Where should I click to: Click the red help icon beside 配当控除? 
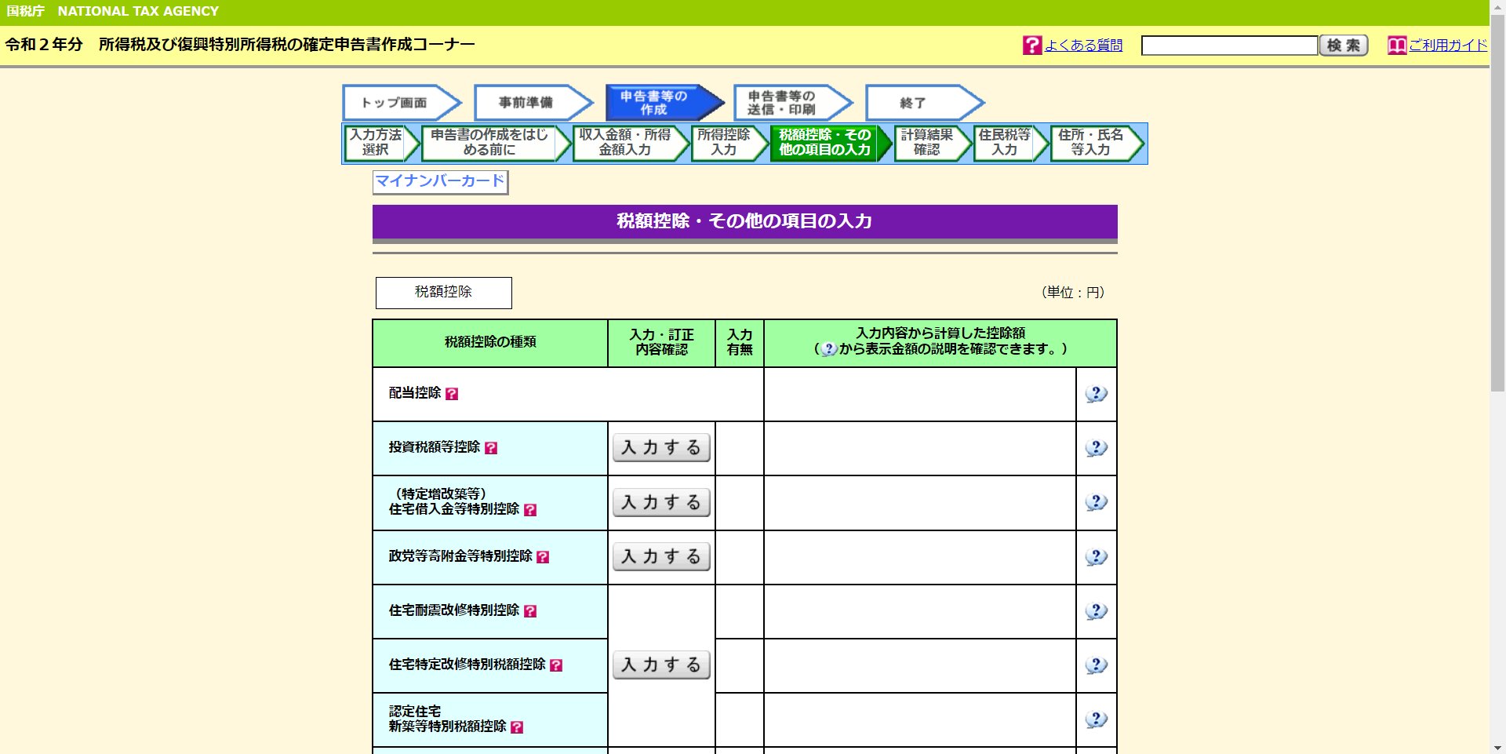(452, 394)
